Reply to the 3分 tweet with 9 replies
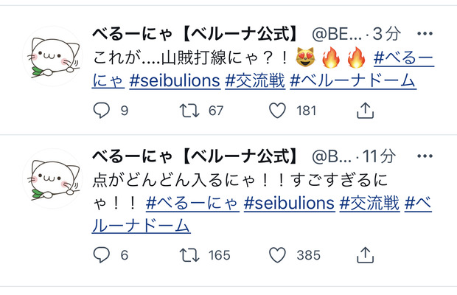This screenshot has width=457, height=295. (102, 111)
